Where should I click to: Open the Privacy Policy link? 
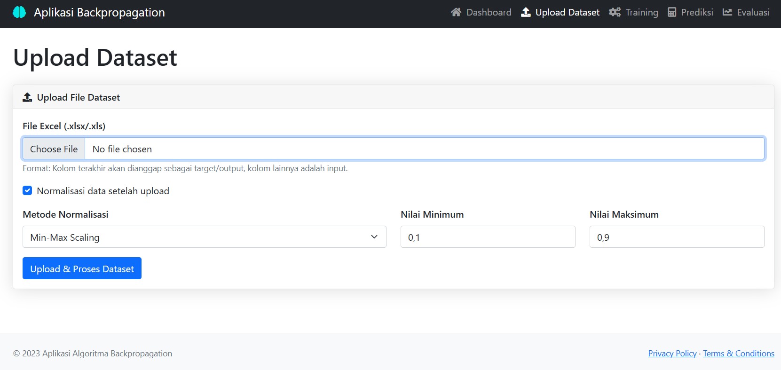672,354
